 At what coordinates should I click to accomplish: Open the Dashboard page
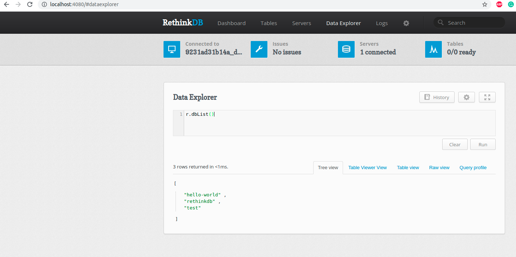[x=231, y=23]
